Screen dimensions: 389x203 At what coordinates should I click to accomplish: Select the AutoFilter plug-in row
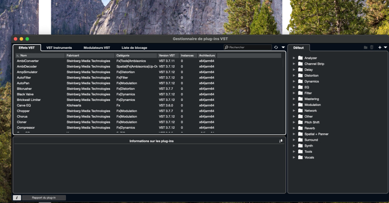148,78
